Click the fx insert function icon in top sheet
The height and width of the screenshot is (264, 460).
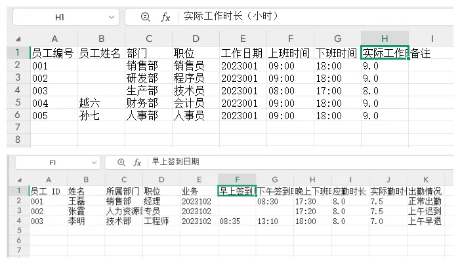pyautogui.click(x=165, y=17)
